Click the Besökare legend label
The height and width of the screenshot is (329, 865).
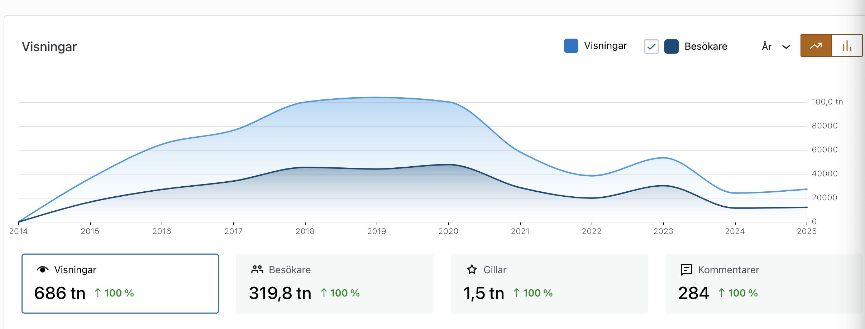pos(706,46)
